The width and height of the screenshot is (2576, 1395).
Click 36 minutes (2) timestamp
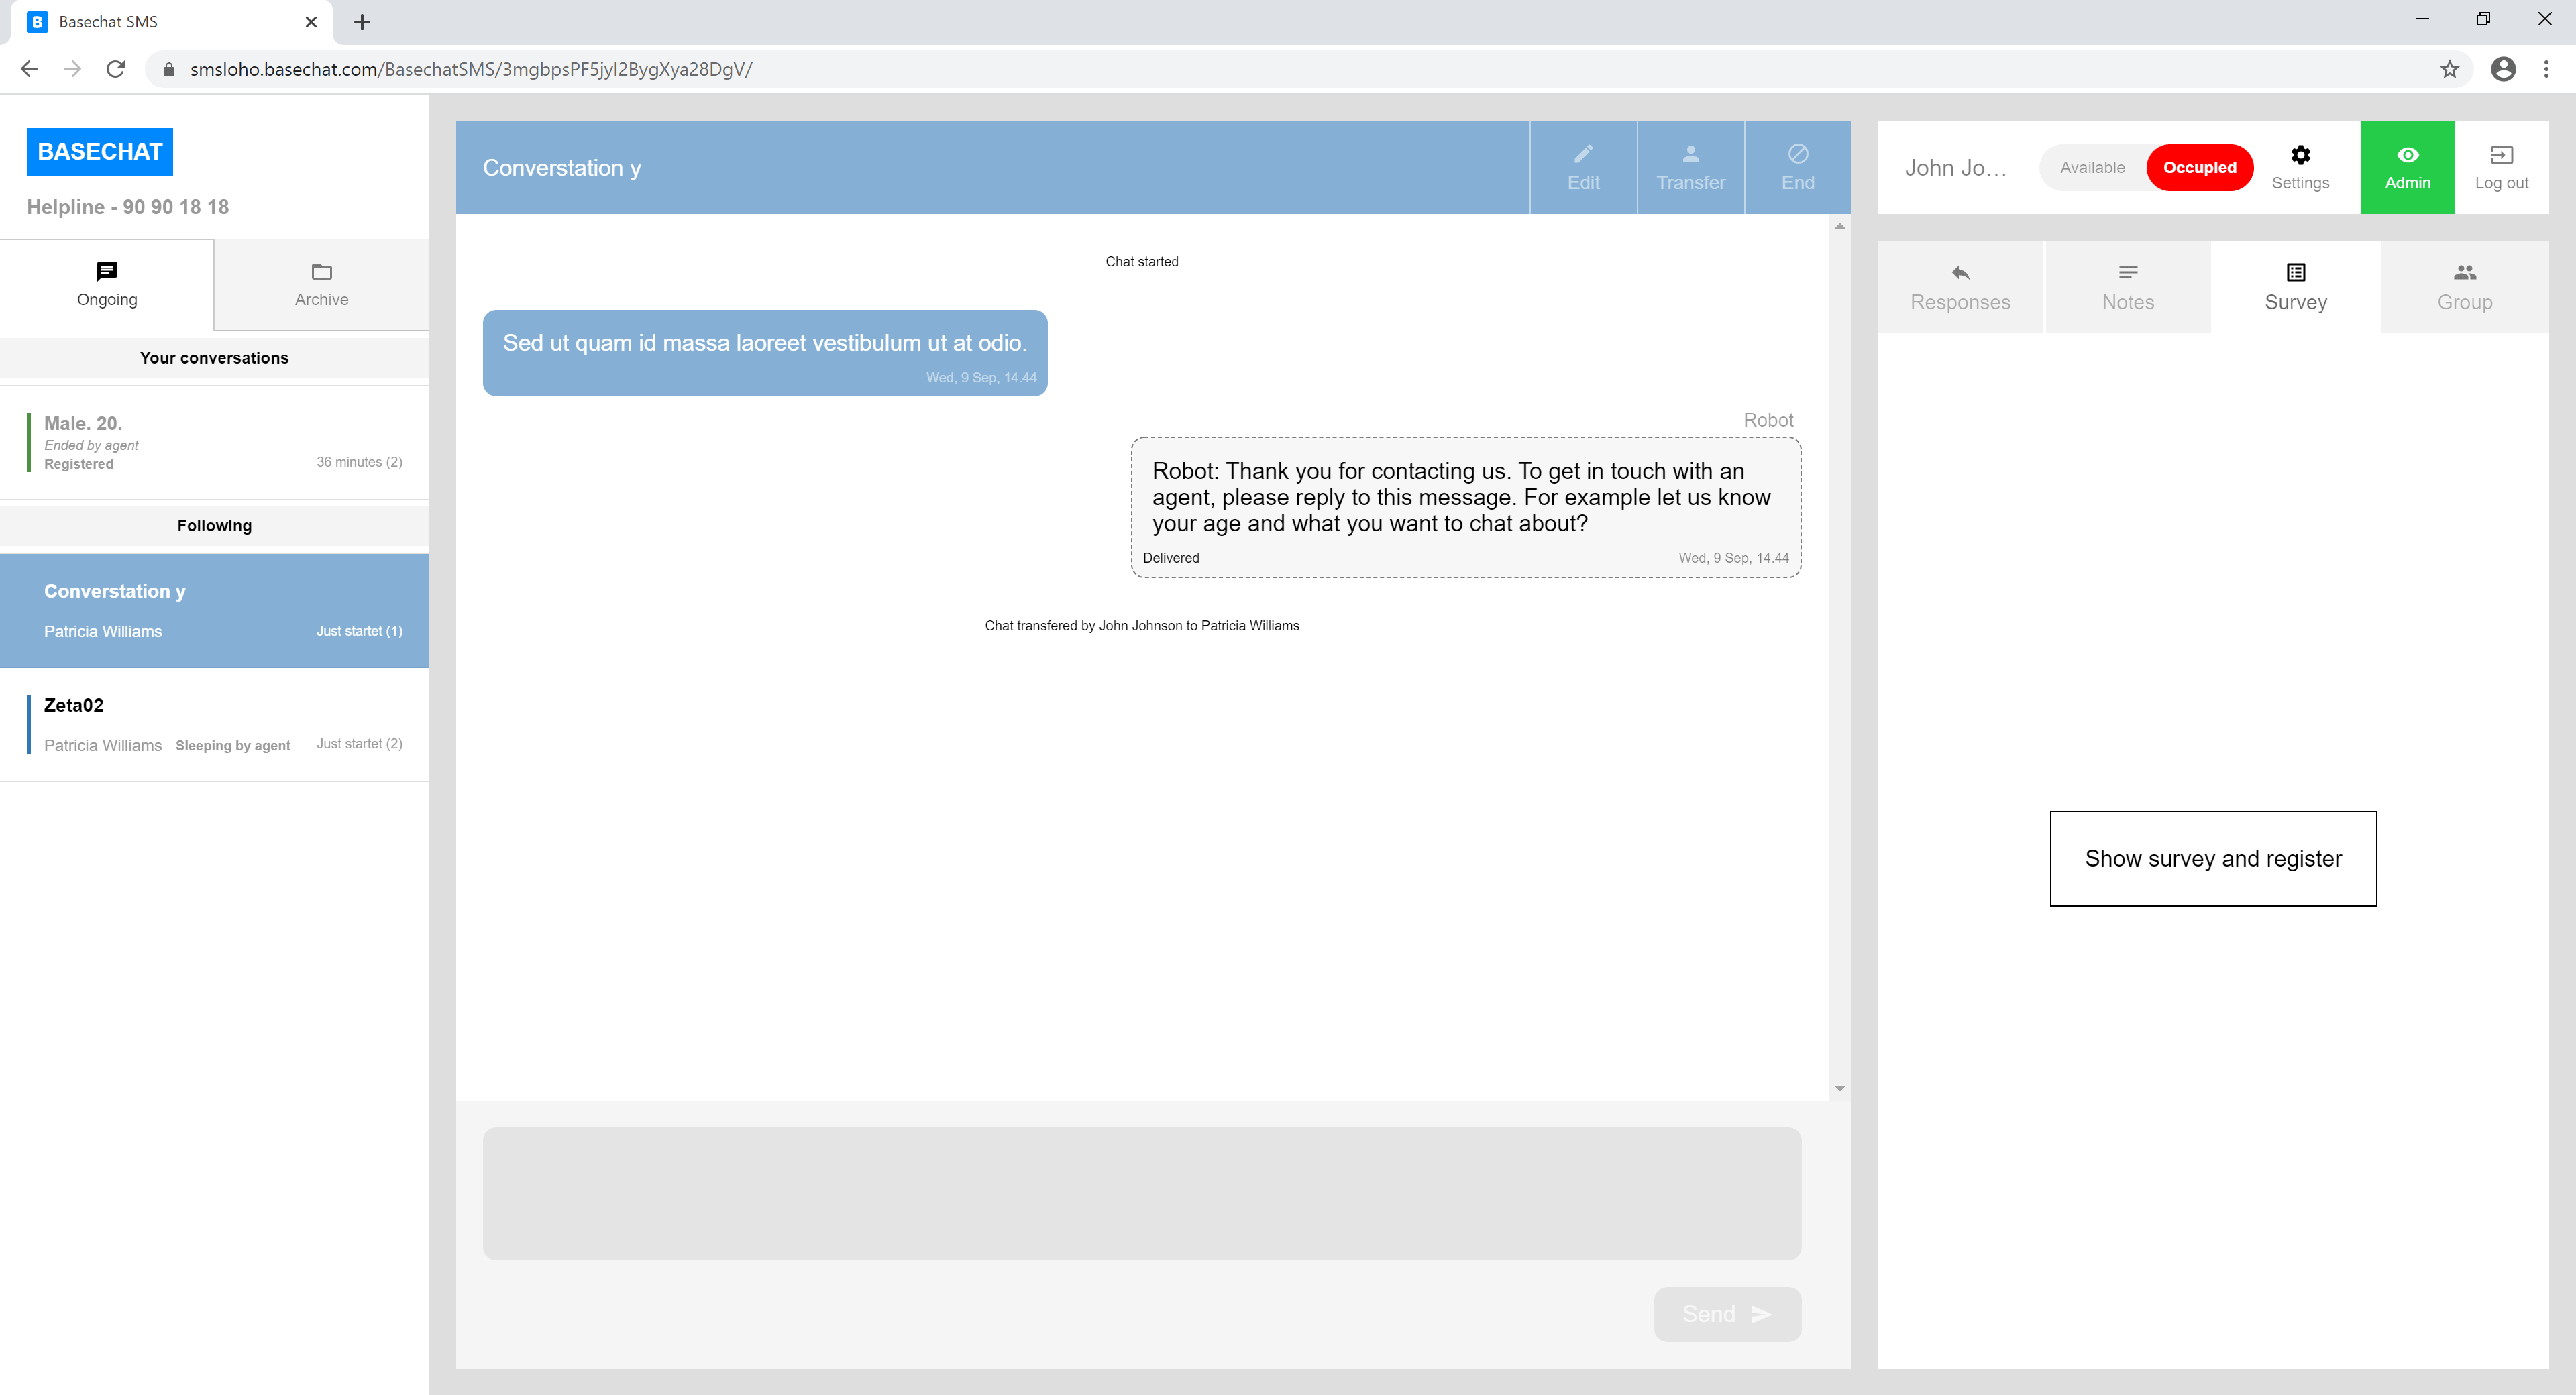pyautogui.click(x=359, y=462)
